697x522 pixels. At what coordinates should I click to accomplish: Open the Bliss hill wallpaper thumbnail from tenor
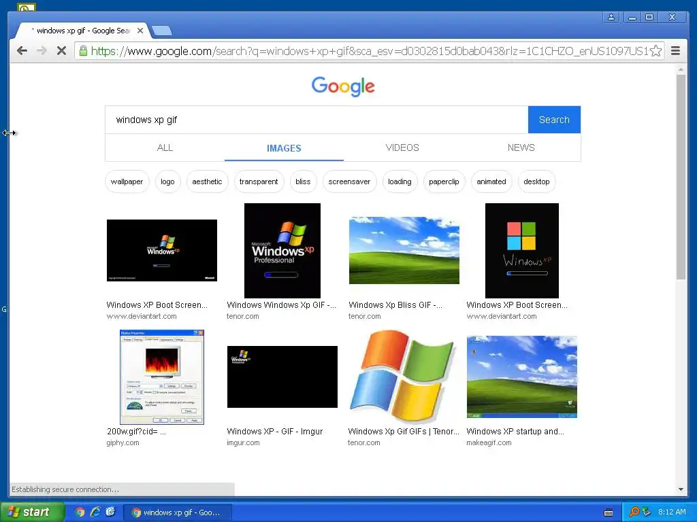coord(404,250)
